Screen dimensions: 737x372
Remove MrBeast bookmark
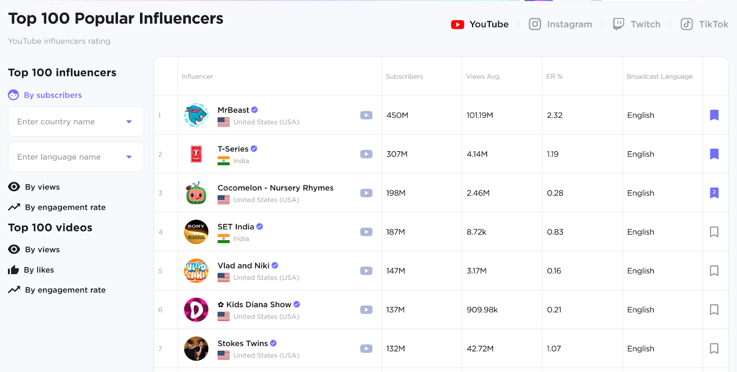714,115
